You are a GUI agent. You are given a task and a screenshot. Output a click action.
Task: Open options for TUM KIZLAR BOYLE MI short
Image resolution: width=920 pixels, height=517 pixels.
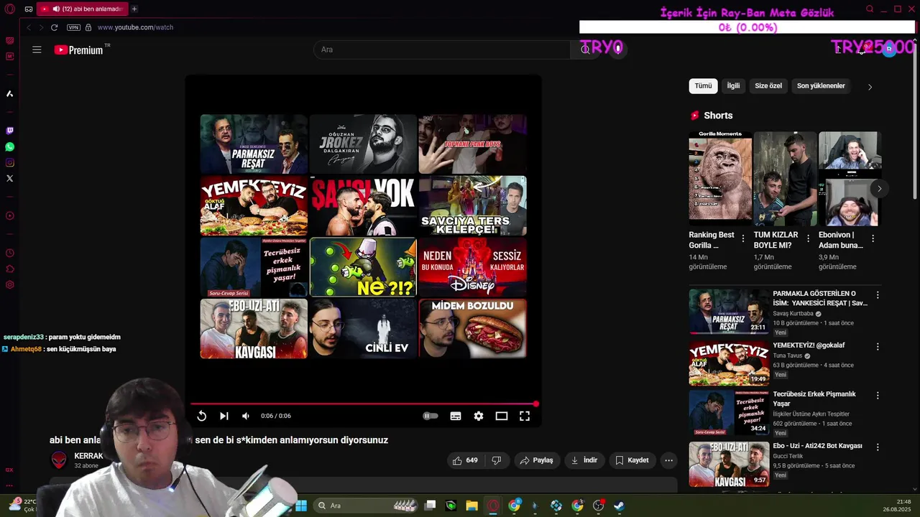tap(808, 238)
